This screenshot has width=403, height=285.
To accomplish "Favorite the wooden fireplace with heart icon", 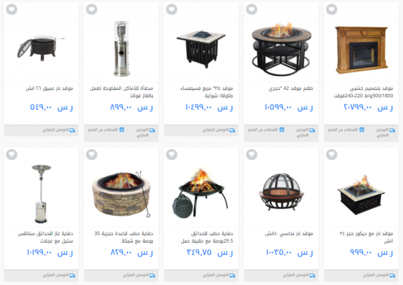I will 332,9.
